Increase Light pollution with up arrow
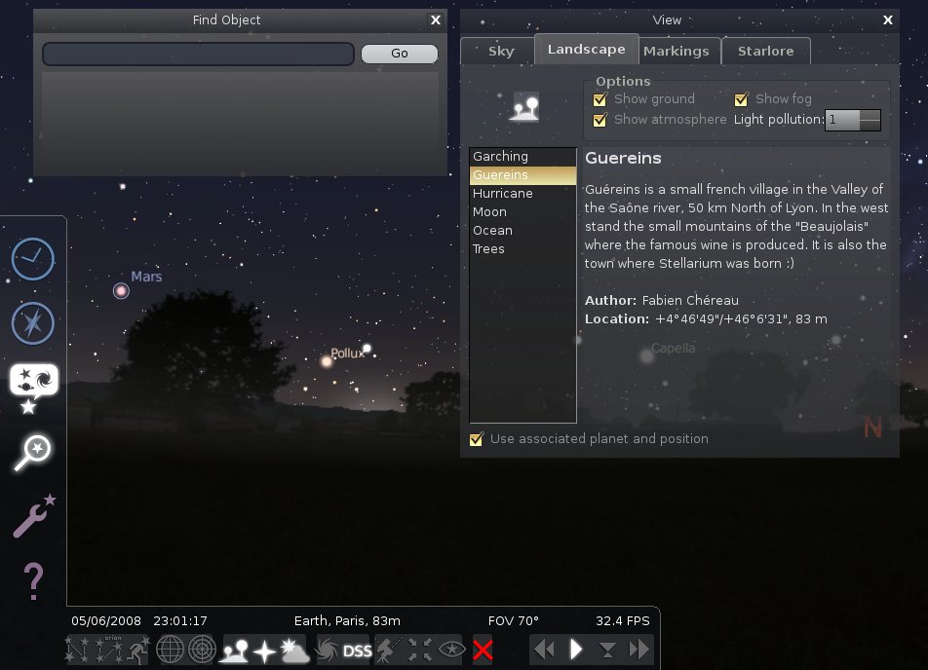The image size is (928, 670). [870, 115]
